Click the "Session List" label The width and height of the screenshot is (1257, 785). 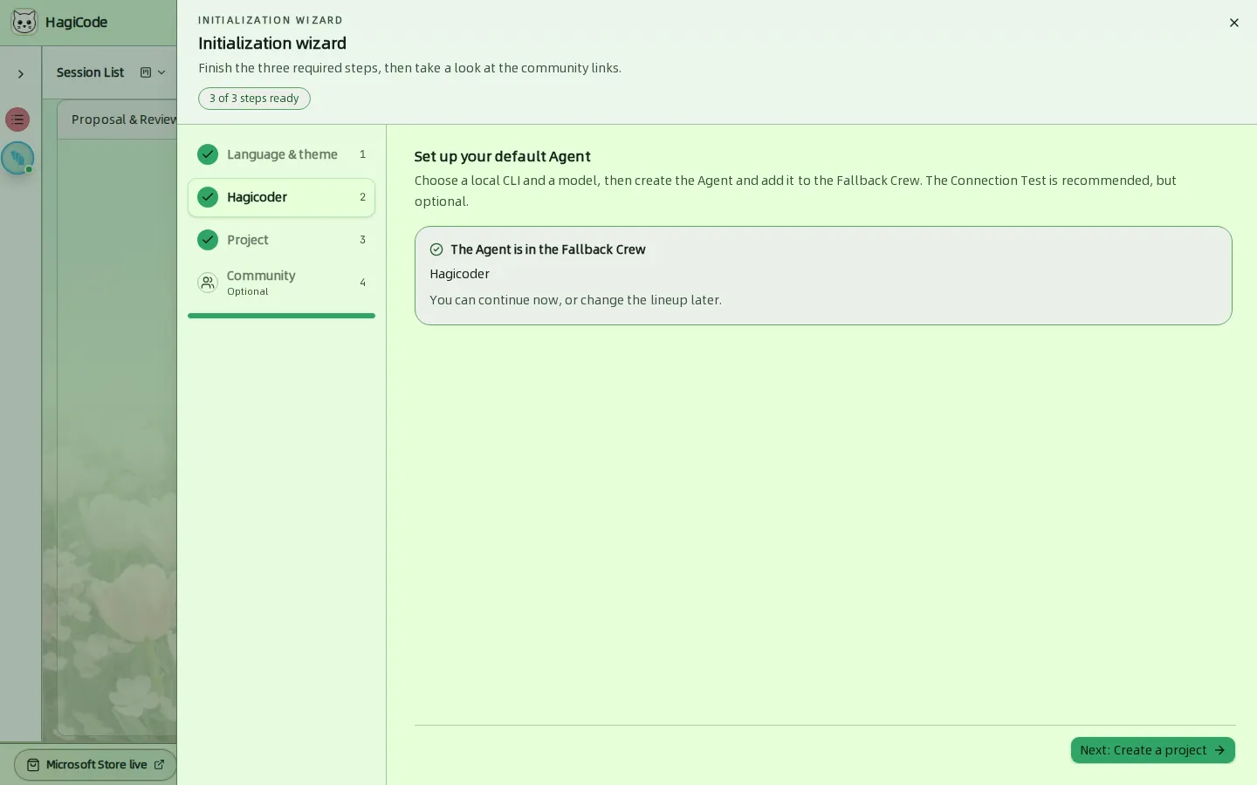click(90, 72)
